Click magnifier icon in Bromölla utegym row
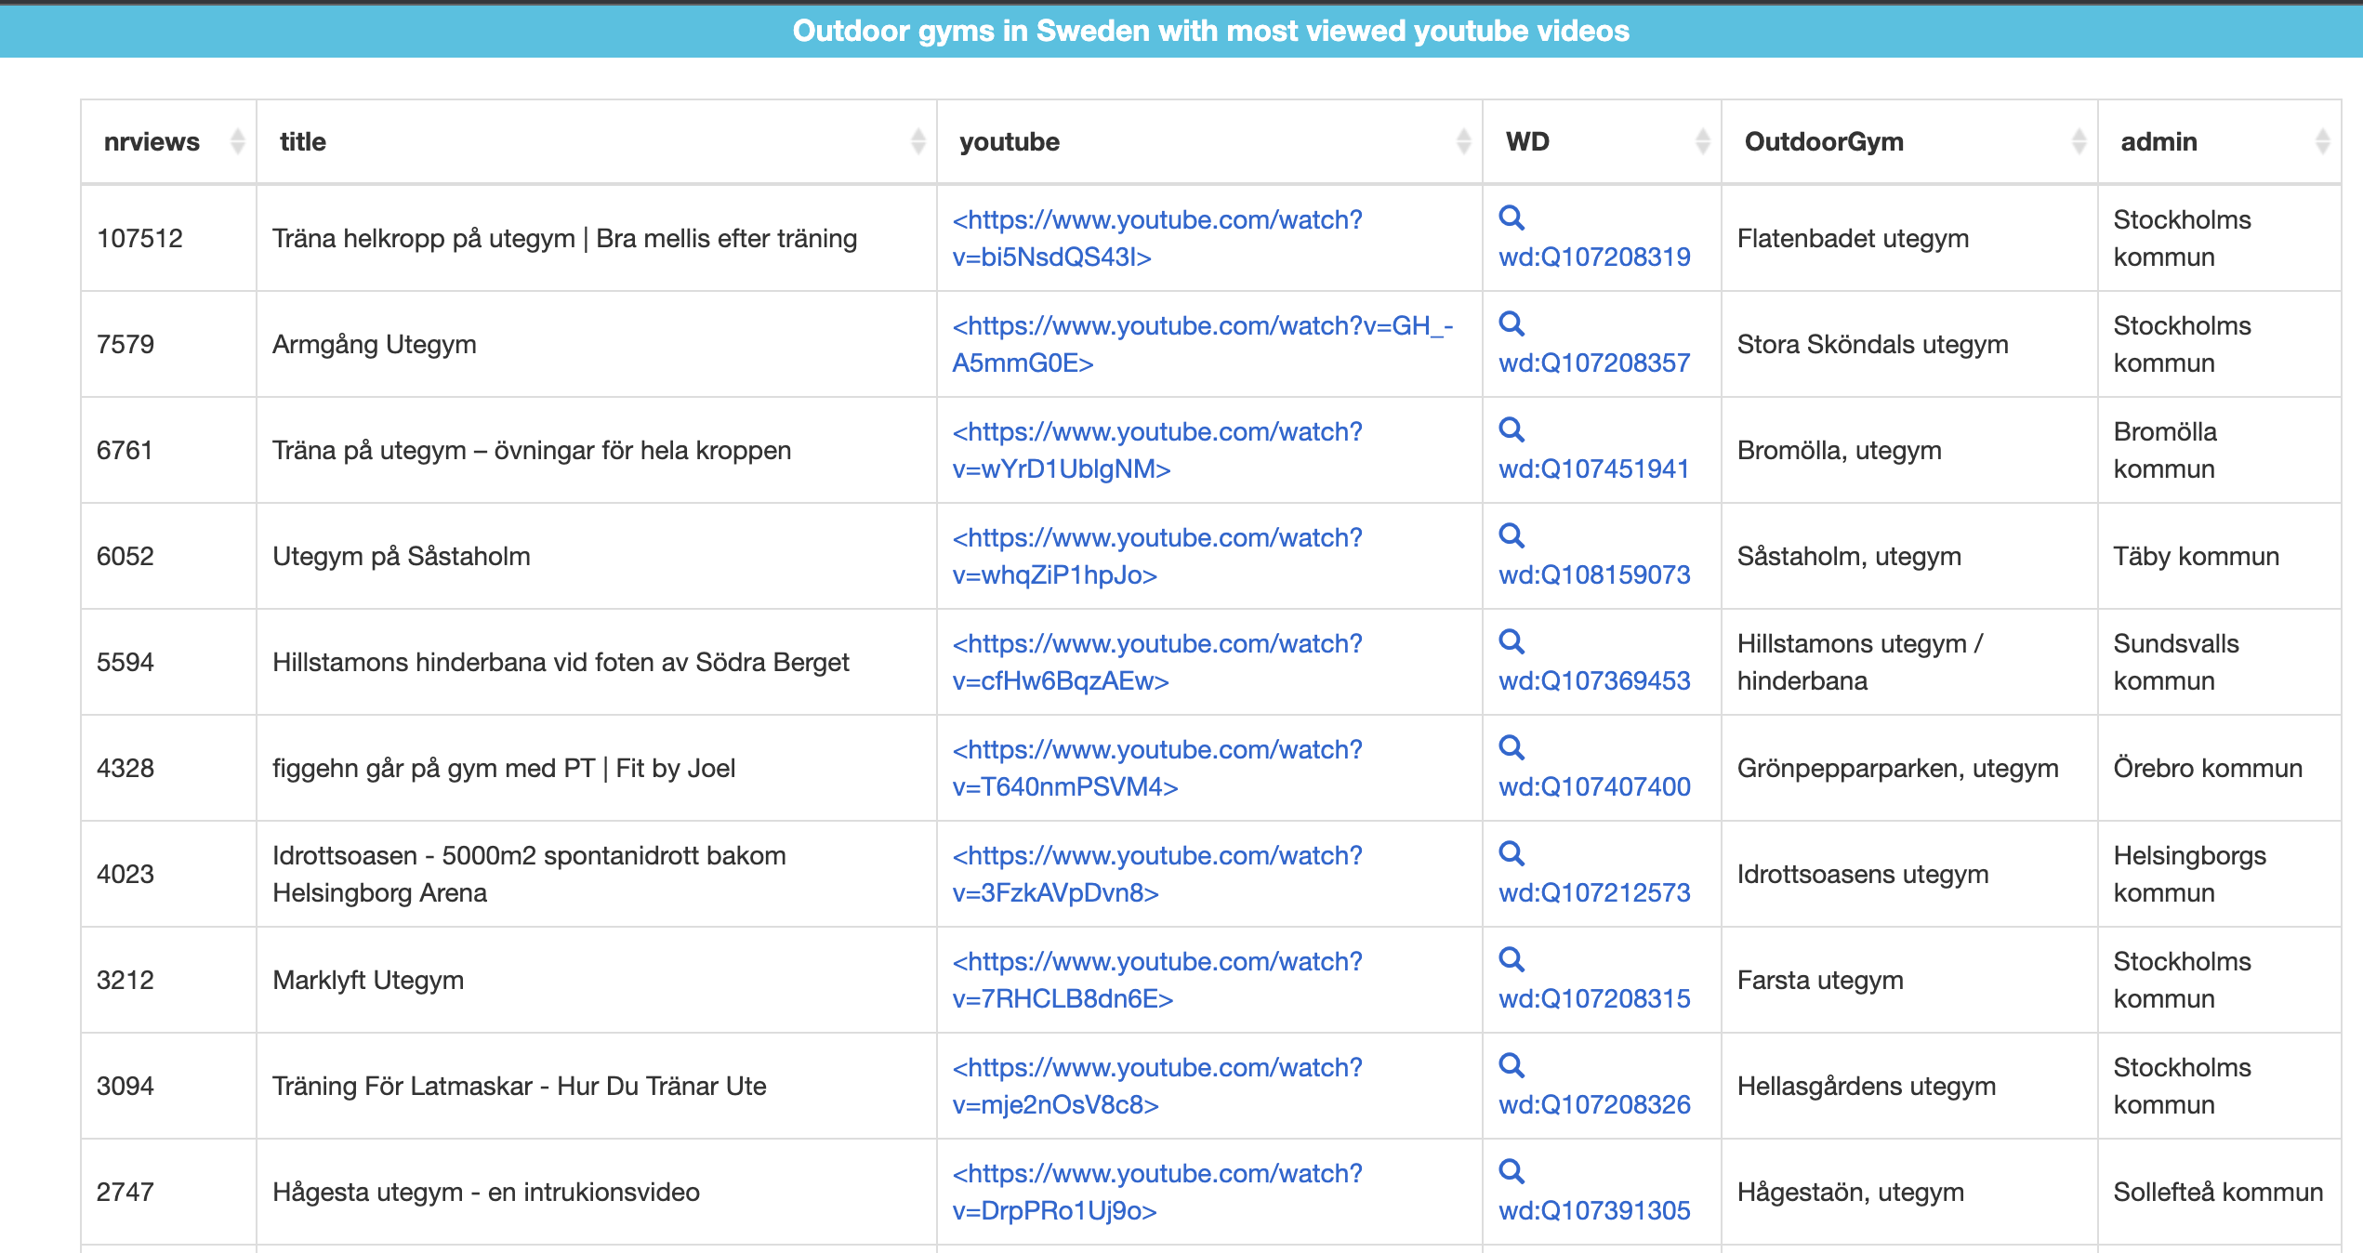This screenshot has width=2363, height=1253. pos(1512,429)
